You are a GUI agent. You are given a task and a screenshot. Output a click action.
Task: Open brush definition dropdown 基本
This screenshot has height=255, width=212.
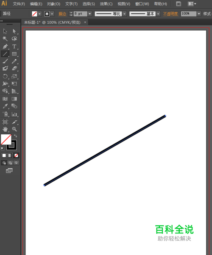point(158,14)
